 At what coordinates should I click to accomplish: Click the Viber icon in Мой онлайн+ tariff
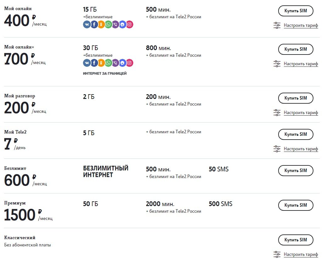point(115,63)
